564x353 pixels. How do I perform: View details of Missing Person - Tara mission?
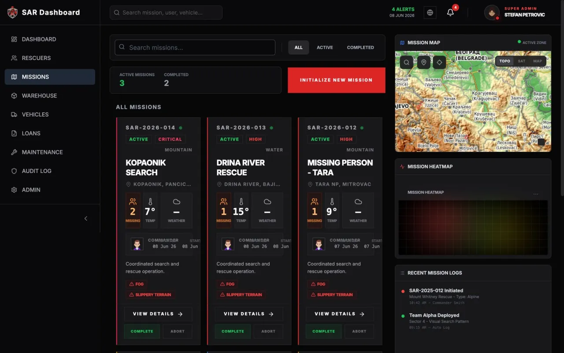pos(340,314)
